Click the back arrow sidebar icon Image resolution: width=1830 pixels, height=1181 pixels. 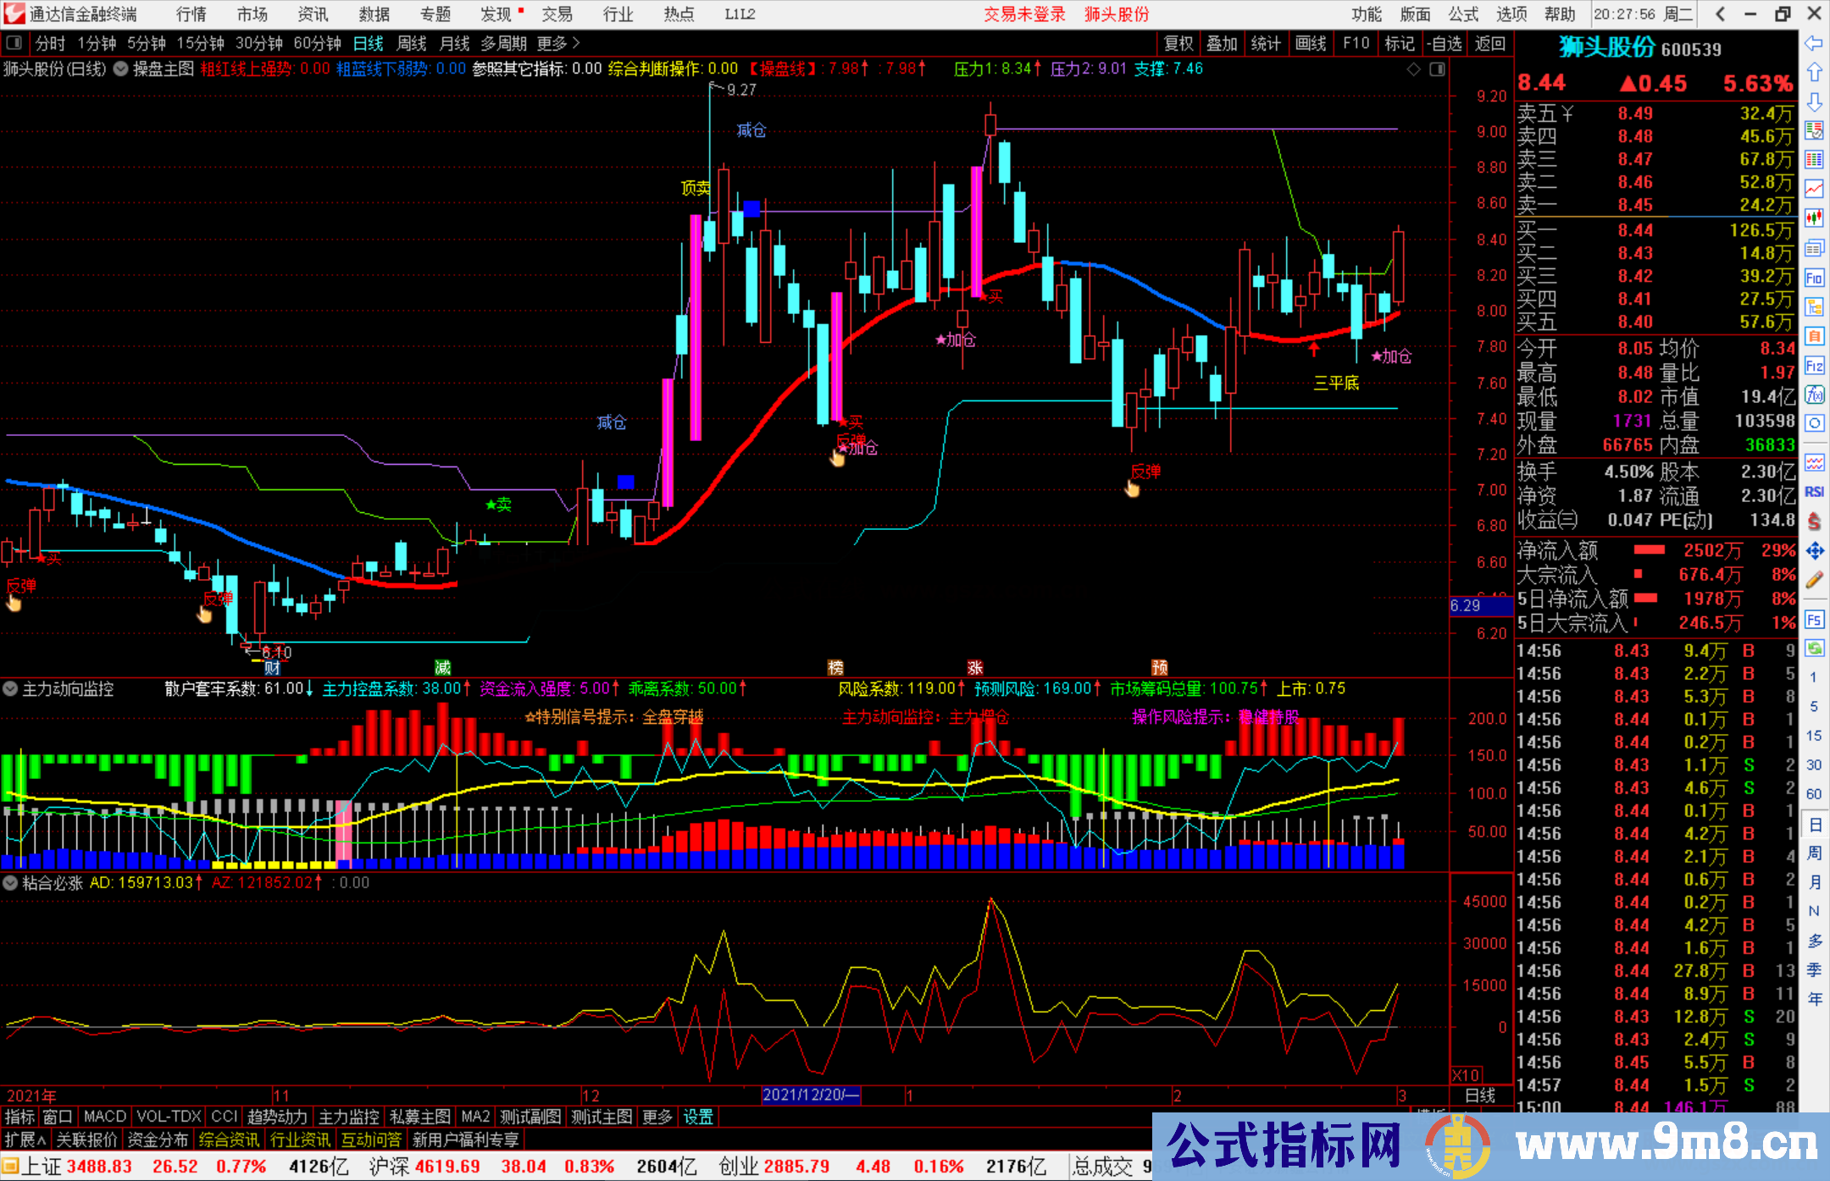[1814, 43]
